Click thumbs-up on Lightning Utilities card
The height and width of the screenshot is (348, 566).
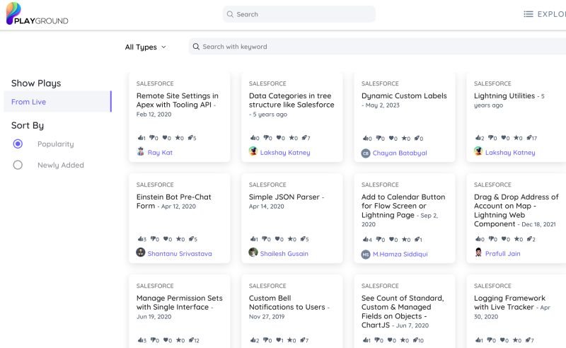click(x=478, y=137)
